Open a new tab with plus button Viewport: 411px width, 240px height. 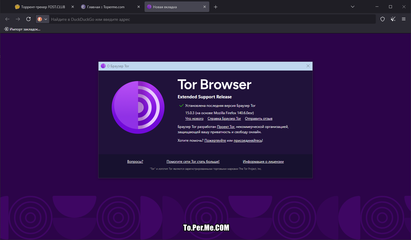(216, 7)
